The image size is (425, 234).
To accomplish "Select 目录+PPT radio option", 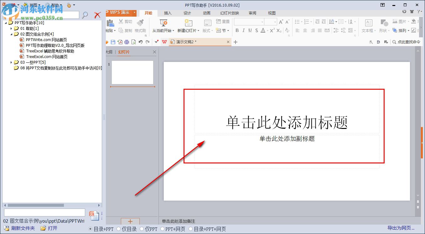I will [x=91, y=229].
